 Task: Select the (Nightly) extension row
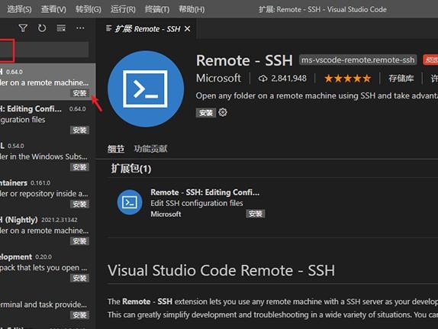(47, 230)
